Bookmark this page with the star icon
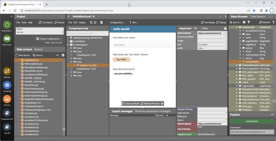 tap(254, 10)
